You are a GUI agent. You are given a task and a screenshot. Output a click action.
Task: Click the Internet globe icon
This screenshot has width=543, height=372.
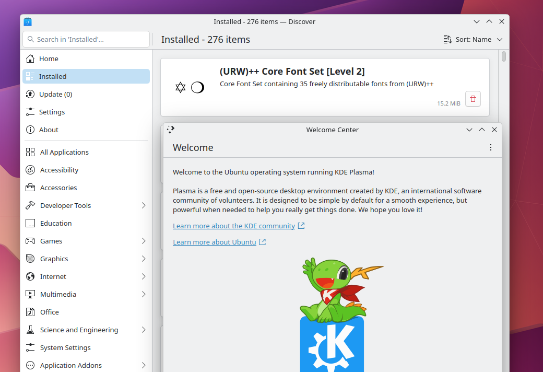coord(30,276)
